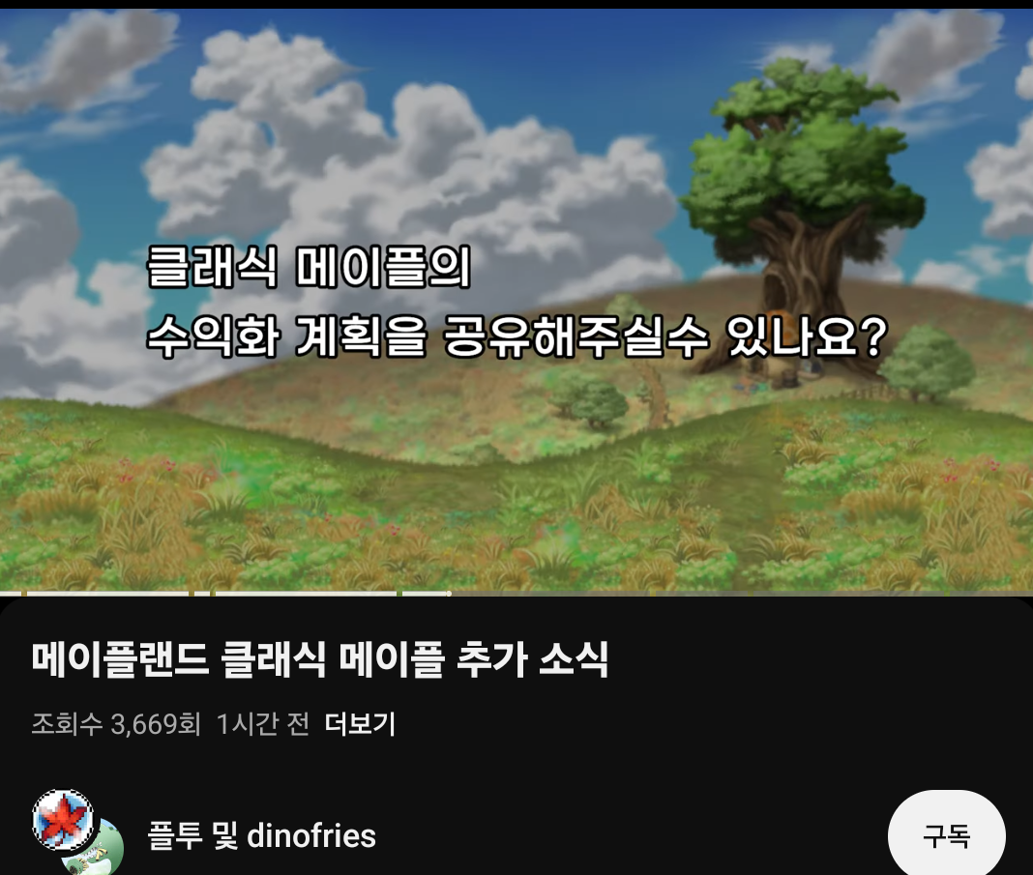The image size is (1033, 875).
Task: Tap the subtitle line 클래식 메이플의
Action: [x=309, y=267]
